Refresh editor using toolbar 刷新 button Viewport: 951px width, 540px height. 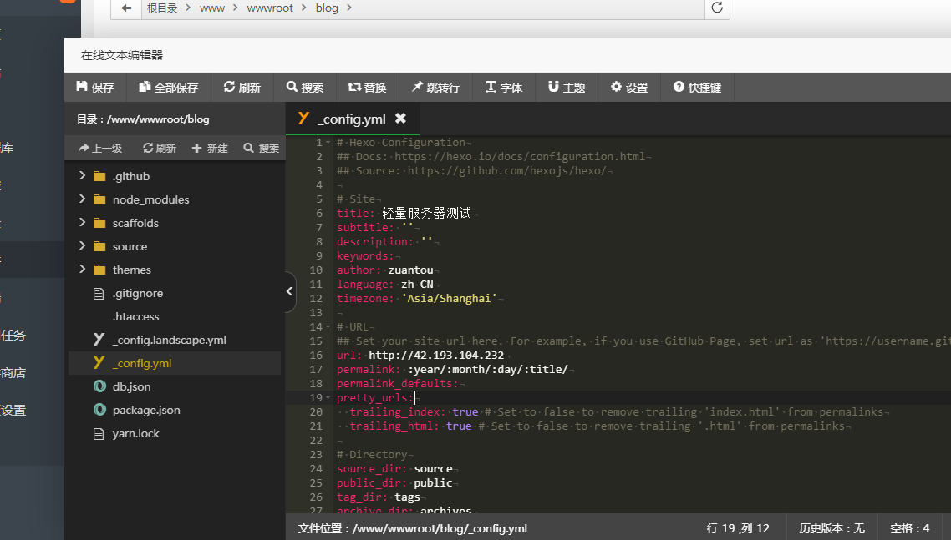tap(242, 88)
